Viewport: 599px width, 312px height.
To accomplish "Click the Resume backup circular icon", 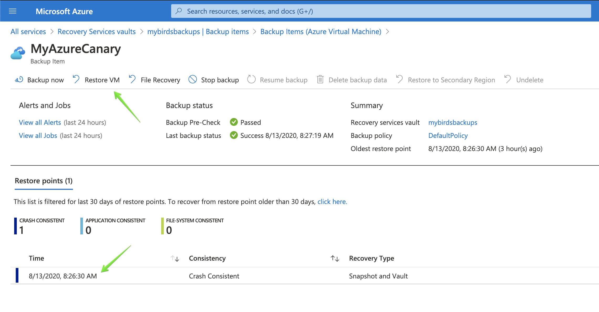I will coord(251,79).
